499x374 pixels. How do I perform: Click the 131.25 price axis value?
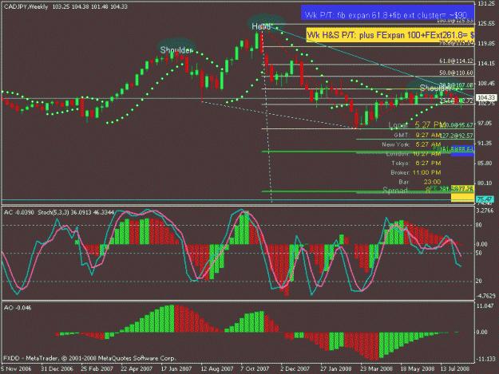pos(486,3)
